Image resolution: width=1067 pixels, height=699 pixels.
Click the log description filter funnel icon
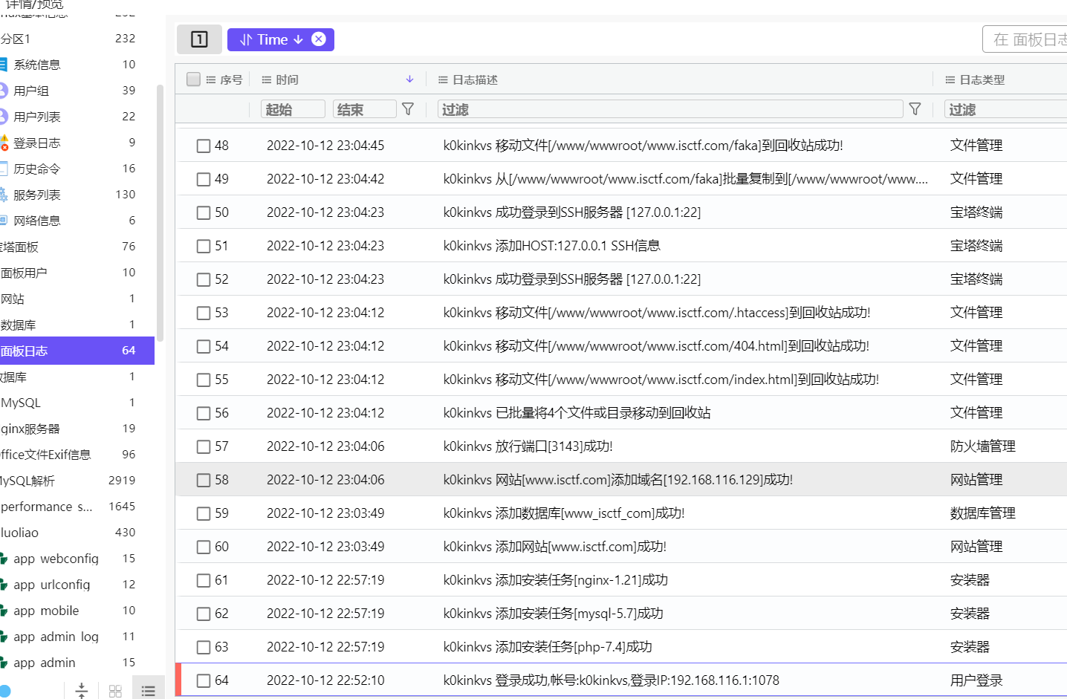pos(915,109)
